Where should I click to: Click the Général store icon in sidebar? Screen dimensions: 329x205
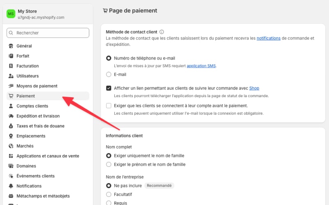pos(11,46)
